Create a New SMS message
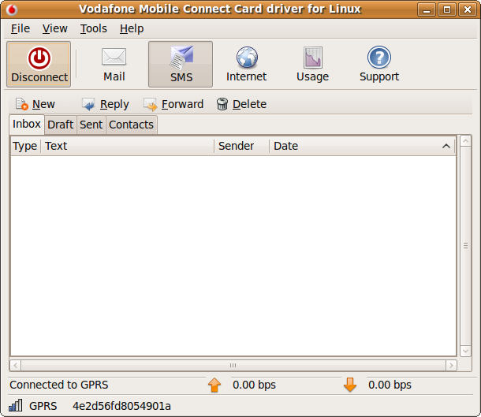 [x=35, y=104]
